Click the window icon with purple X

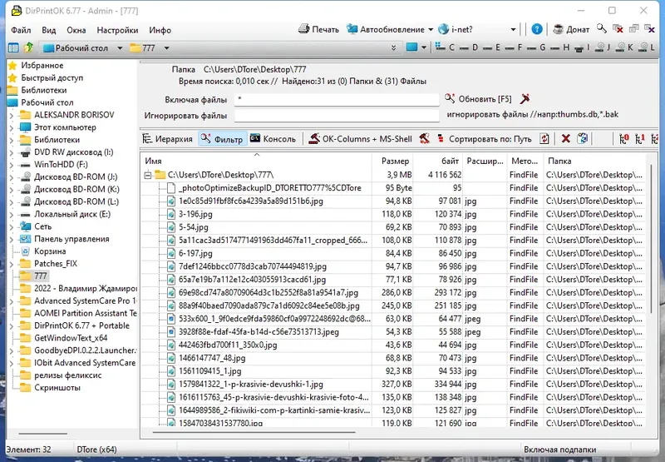[650, 29]
